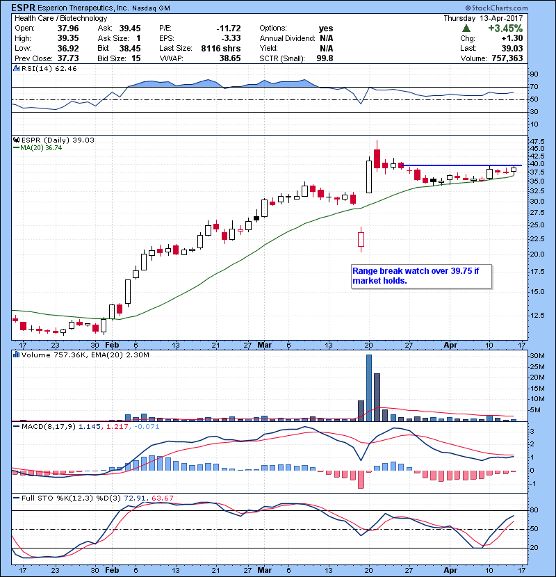The width and height of the screenshot is (556, 577).
Task: Select the Bid price 38.45
Action: click(130, 48)
